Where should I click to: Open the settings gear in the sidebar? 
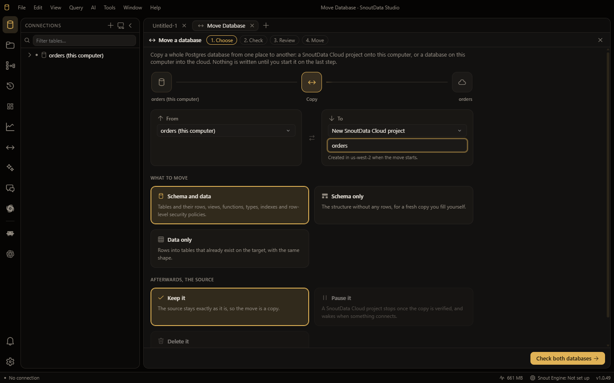(x=10, y=362)
